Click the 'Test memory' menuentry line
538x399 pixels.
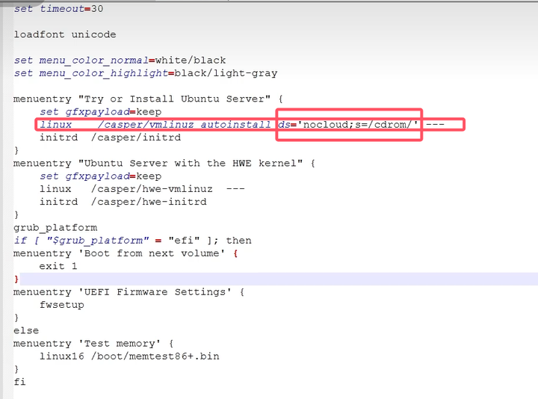(93, 344)
